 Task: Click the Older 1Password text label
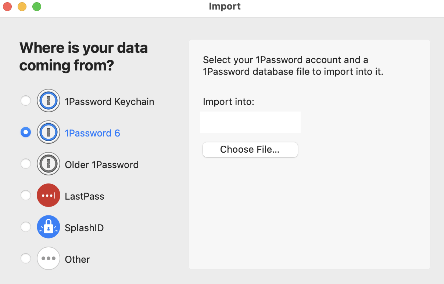(102, 165)
